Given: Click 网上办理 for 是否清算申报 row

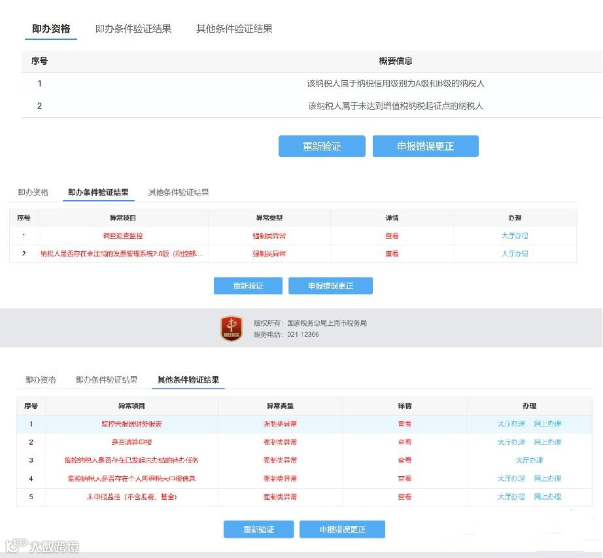Looking at the screenshot, I should tap(547, 442).
